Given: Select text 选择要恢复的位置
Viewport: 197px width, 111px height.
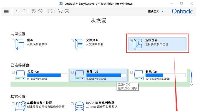Looking at the screenshot, I should point(157,44).
